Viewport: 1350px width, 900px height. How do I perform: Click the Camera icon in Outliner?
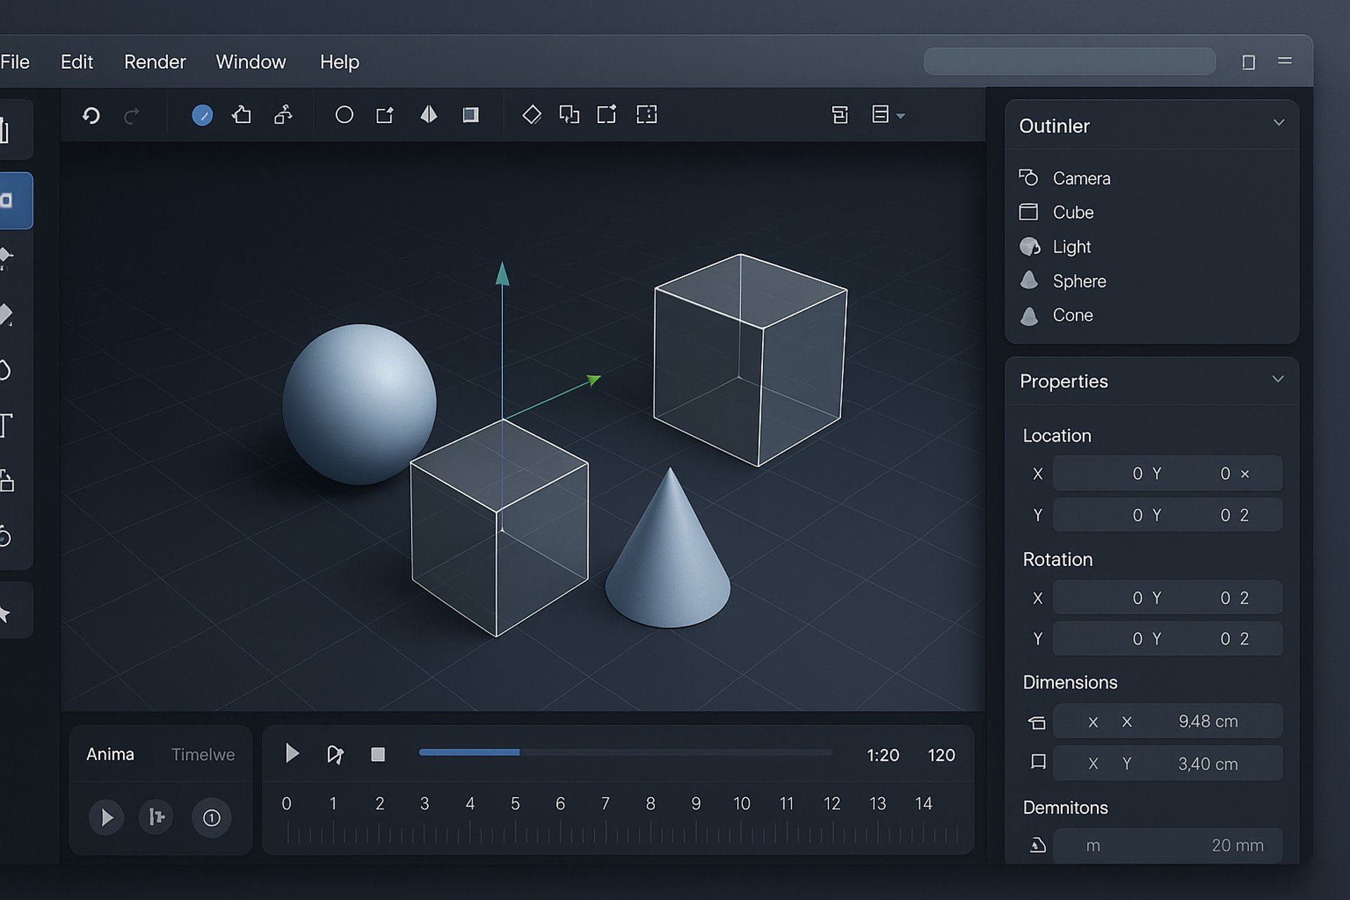click(x=1029, y=178)
